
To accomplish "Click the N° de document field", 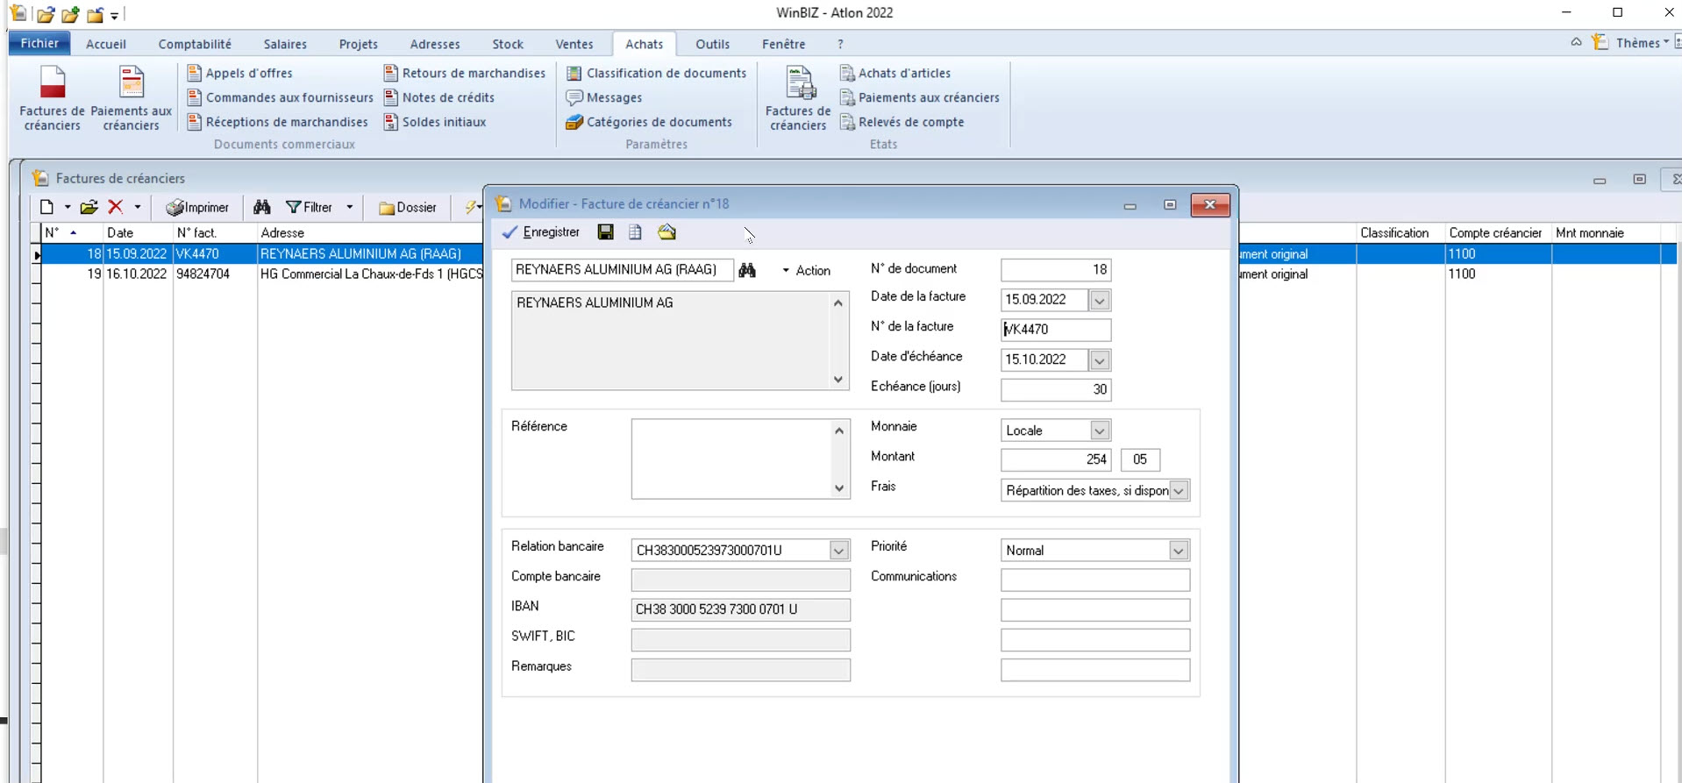I will (x=1056, y=270).
